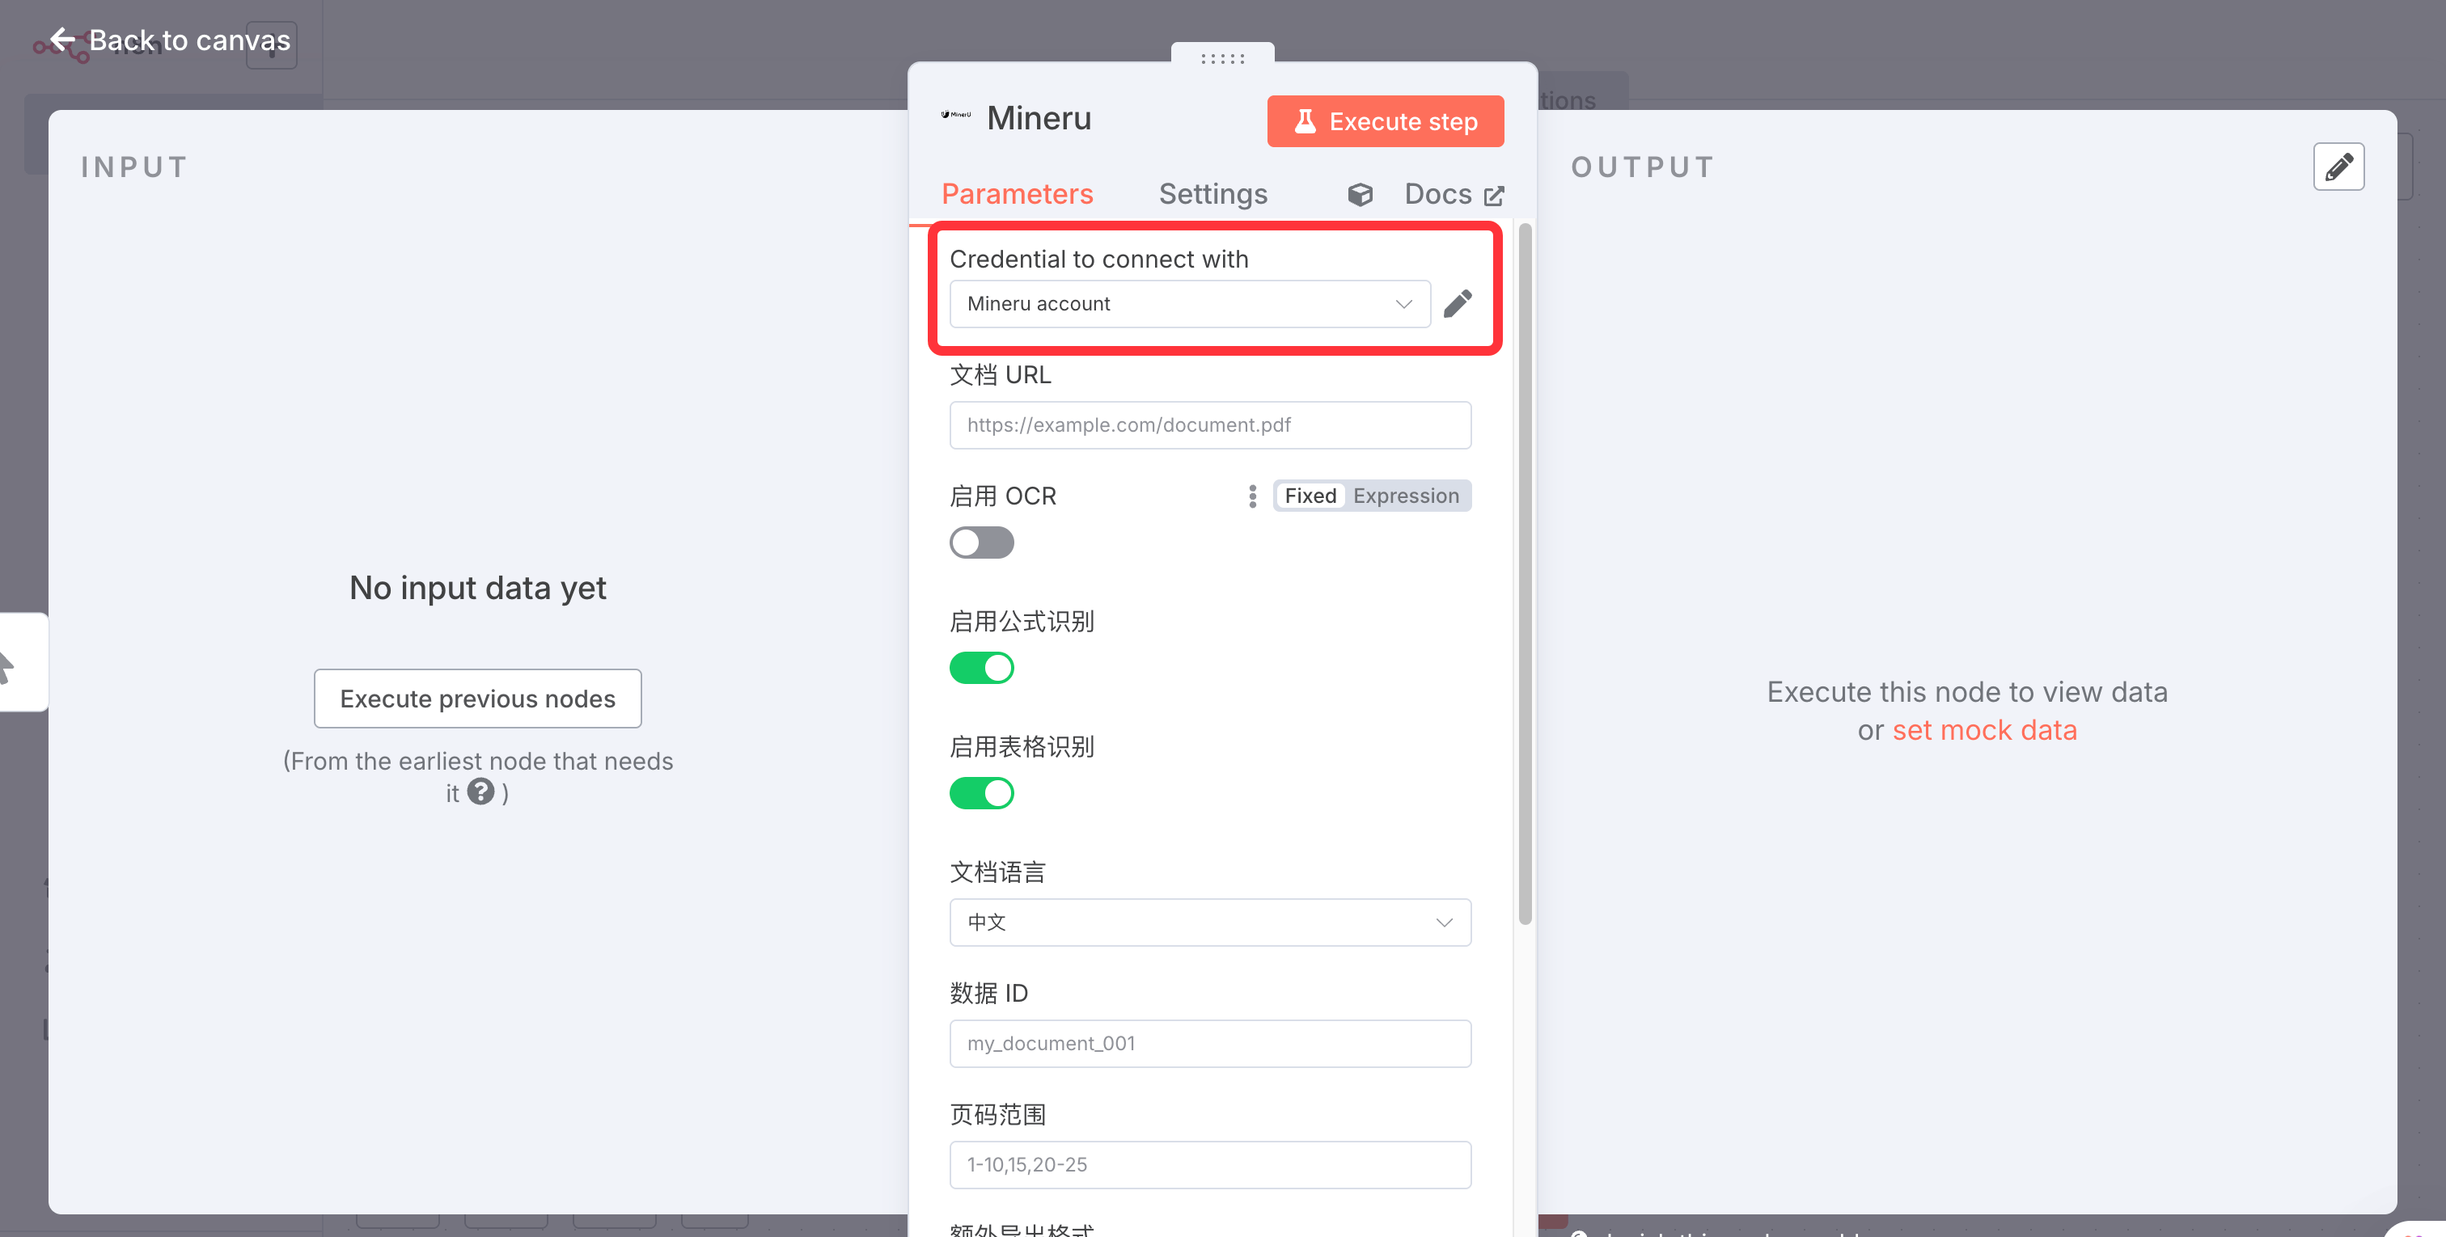
Task: Select the Parameters tab
Action: (x=1017, y=195)
